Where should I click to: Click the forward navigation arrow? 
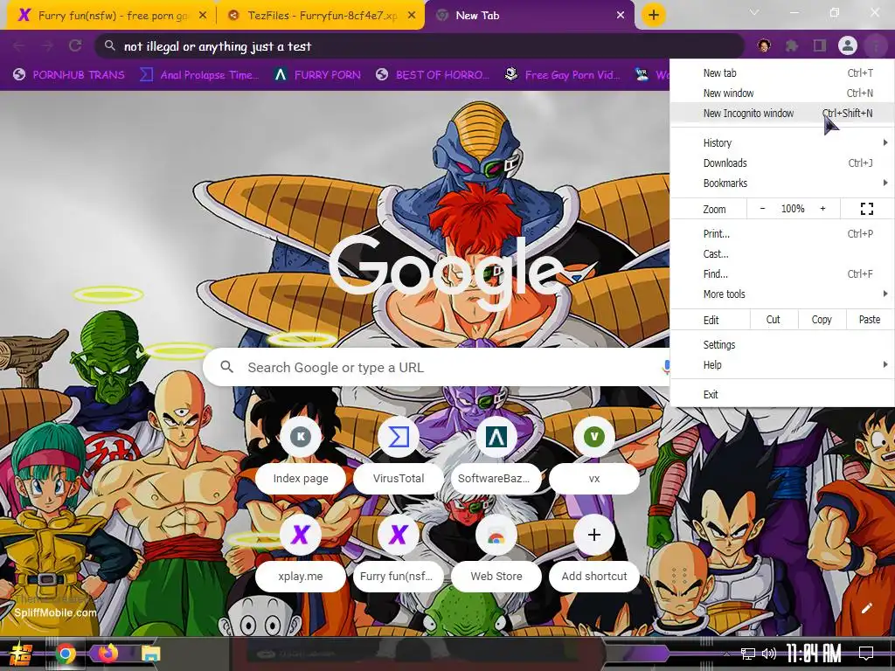tap(47, 45)
